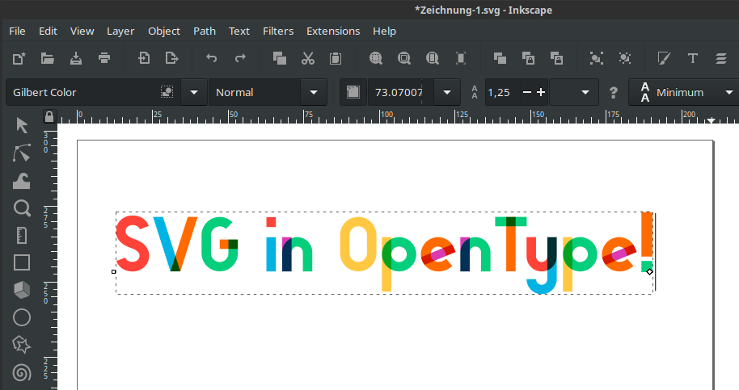This screenshot has height=390, width=739.
Task: Open the Extensions menu
Action: 333,31
